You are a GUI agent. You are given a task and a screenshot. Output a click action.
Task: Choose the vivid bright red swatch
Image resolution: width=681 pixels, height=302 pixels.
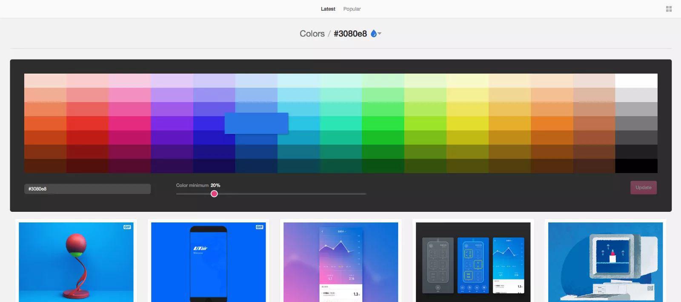[87, 123]
